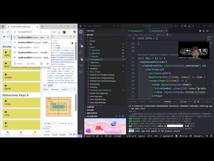Image resolution: width=214 pixels, height=161 pixels.
Task: Close the DevTools panel
Action: [74, 37]
